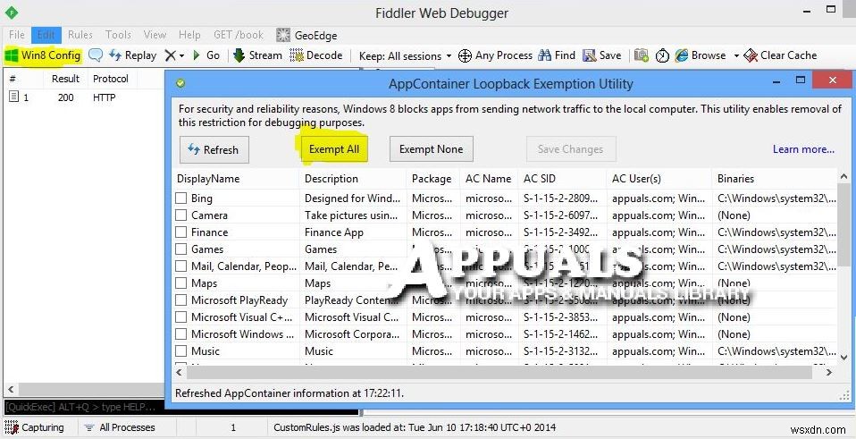Click Clear Cache in toolbar

tap(780, 55)
